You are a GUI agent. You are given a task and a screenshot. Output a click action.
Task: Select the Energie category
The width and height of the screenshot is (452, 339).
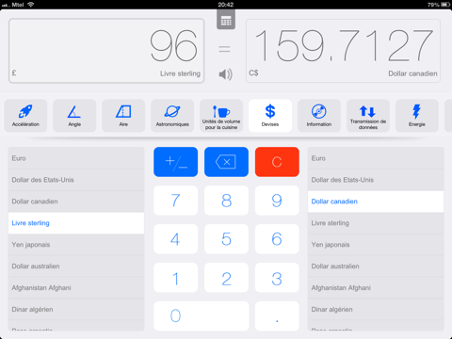pos(417,116)
